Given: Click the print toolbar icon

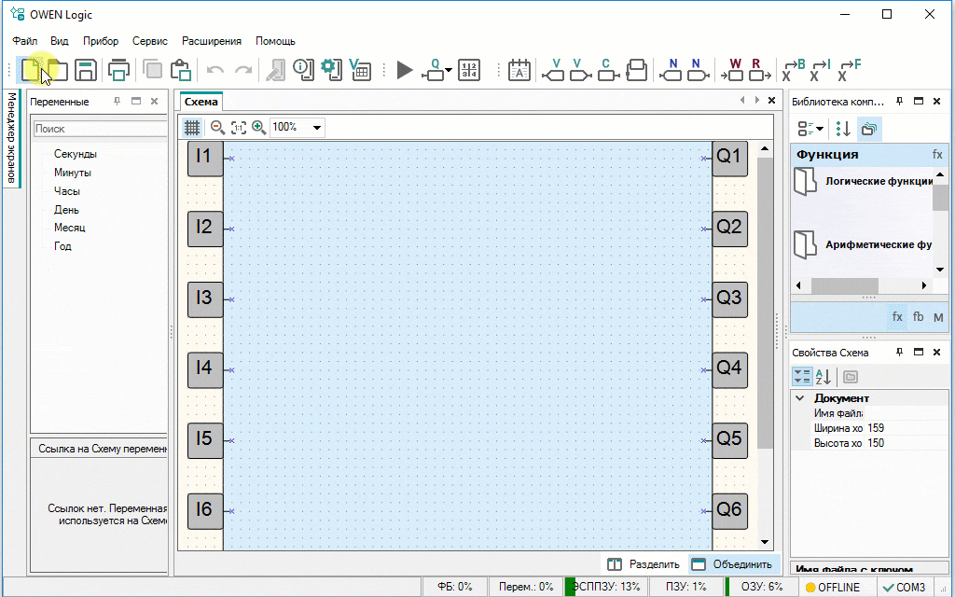Looking at the screenshot, I should click(118, 70).
